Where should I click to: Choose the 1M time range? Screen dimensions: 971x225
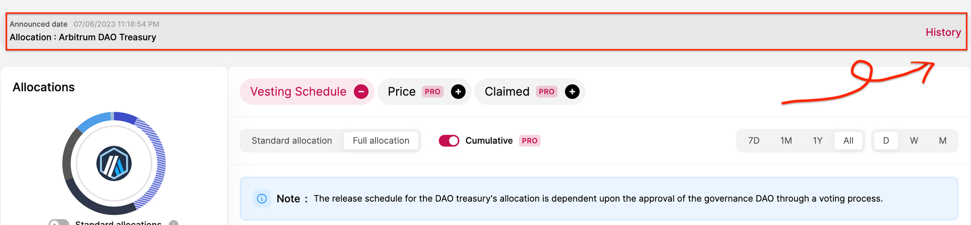tap(786, 141)
